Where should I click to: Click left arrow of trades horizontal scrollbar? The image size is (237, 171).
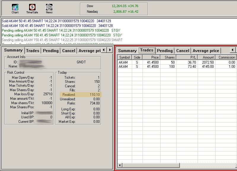pyautogui.click(x=120, y=165)
